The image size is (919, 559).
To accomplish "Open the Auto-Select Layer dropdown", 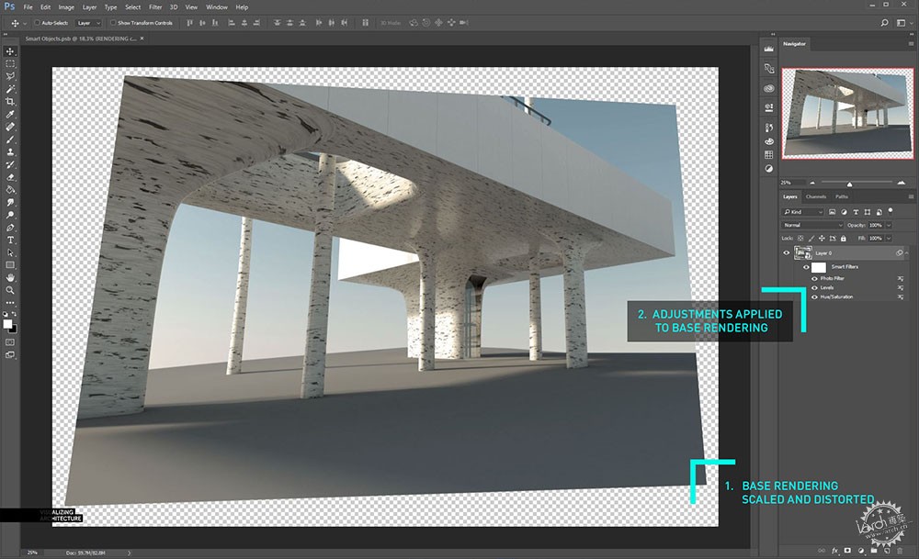I will tap(89, 23).
